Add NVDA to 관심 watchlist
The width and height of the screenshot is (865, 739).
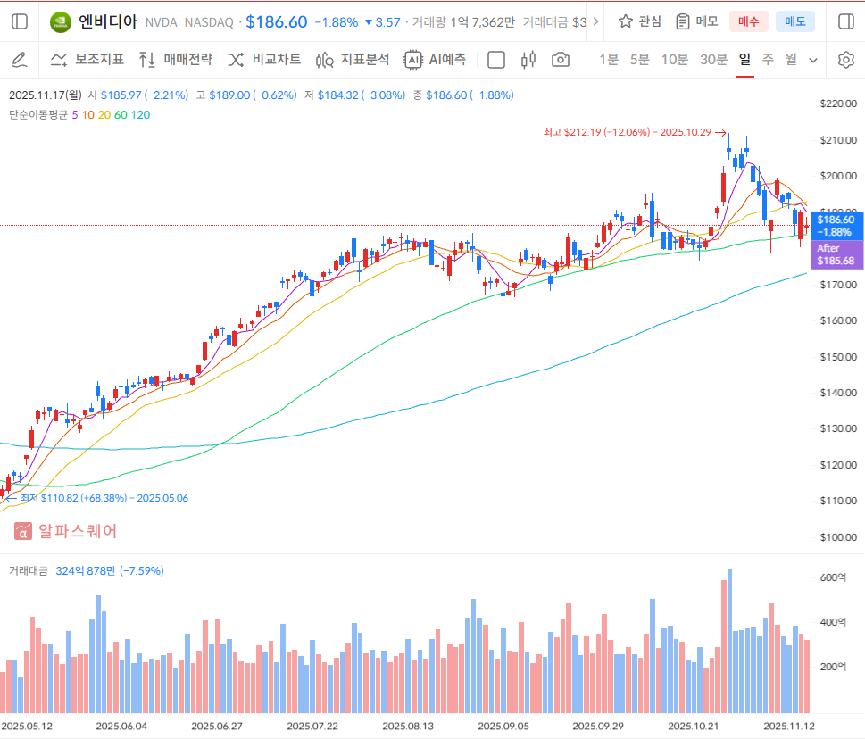coord(640,21)
